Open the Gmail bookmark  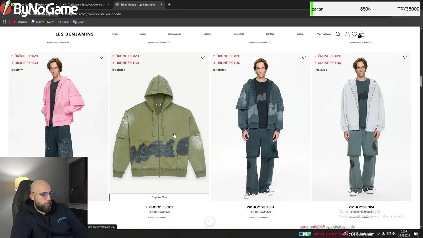[x=63, y=22]
